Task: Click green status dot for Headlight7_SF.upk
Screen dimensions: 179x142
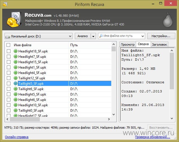Action: (x=16, y=56)
